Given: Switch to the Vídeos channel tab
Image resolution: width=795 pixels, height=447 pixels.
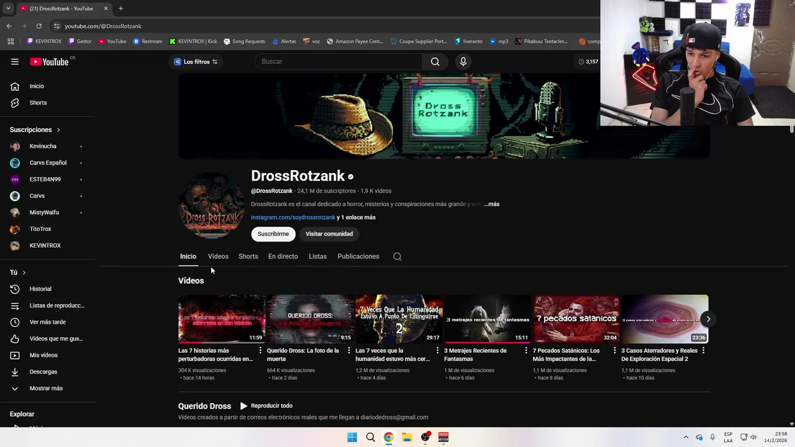Looking at the screenshot, I should 218,256.
